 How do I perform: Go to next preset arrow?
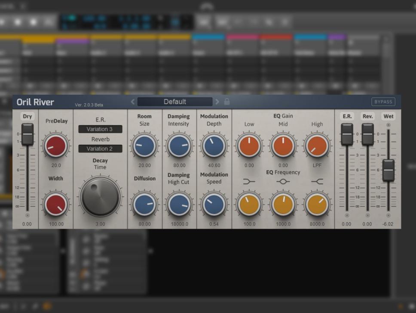pyautogui.click(x=217, y=102)
